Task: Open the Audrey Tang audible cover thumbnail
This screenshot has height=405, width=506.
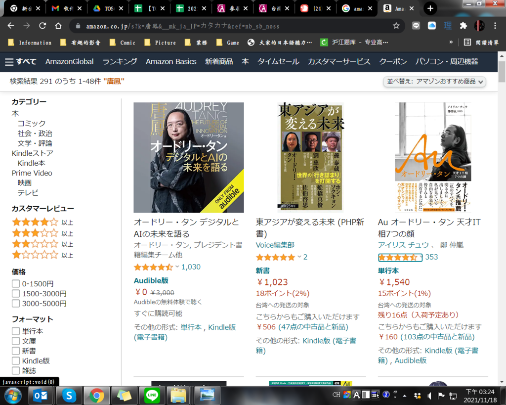Action: tap(189, 158)
